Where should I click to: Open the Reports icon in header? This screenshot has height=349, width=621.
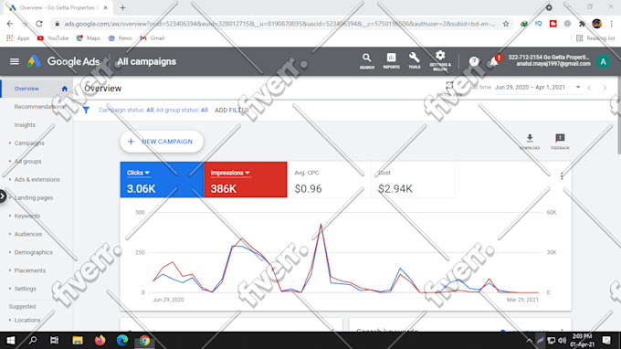pos(391,61)
